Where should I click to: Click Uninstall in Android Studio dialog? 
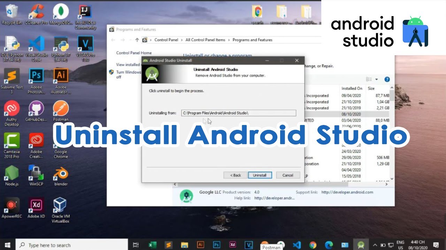260,175
